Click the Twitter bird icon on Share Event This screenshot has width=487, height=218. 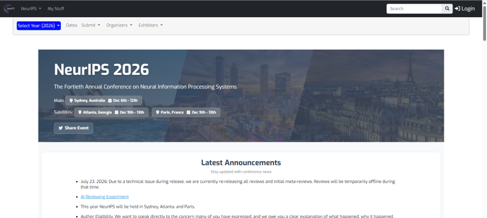click(61, 128)
